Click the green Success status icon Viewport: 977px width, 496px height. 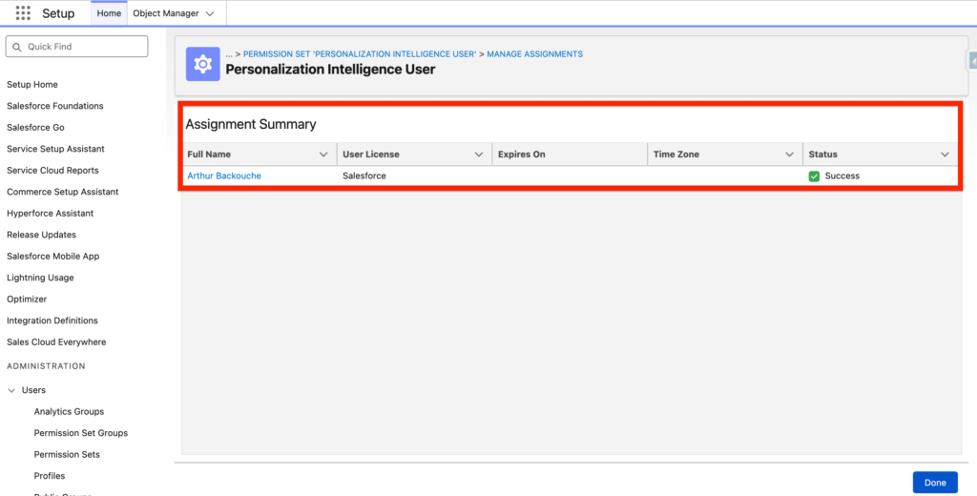point(814,176)
